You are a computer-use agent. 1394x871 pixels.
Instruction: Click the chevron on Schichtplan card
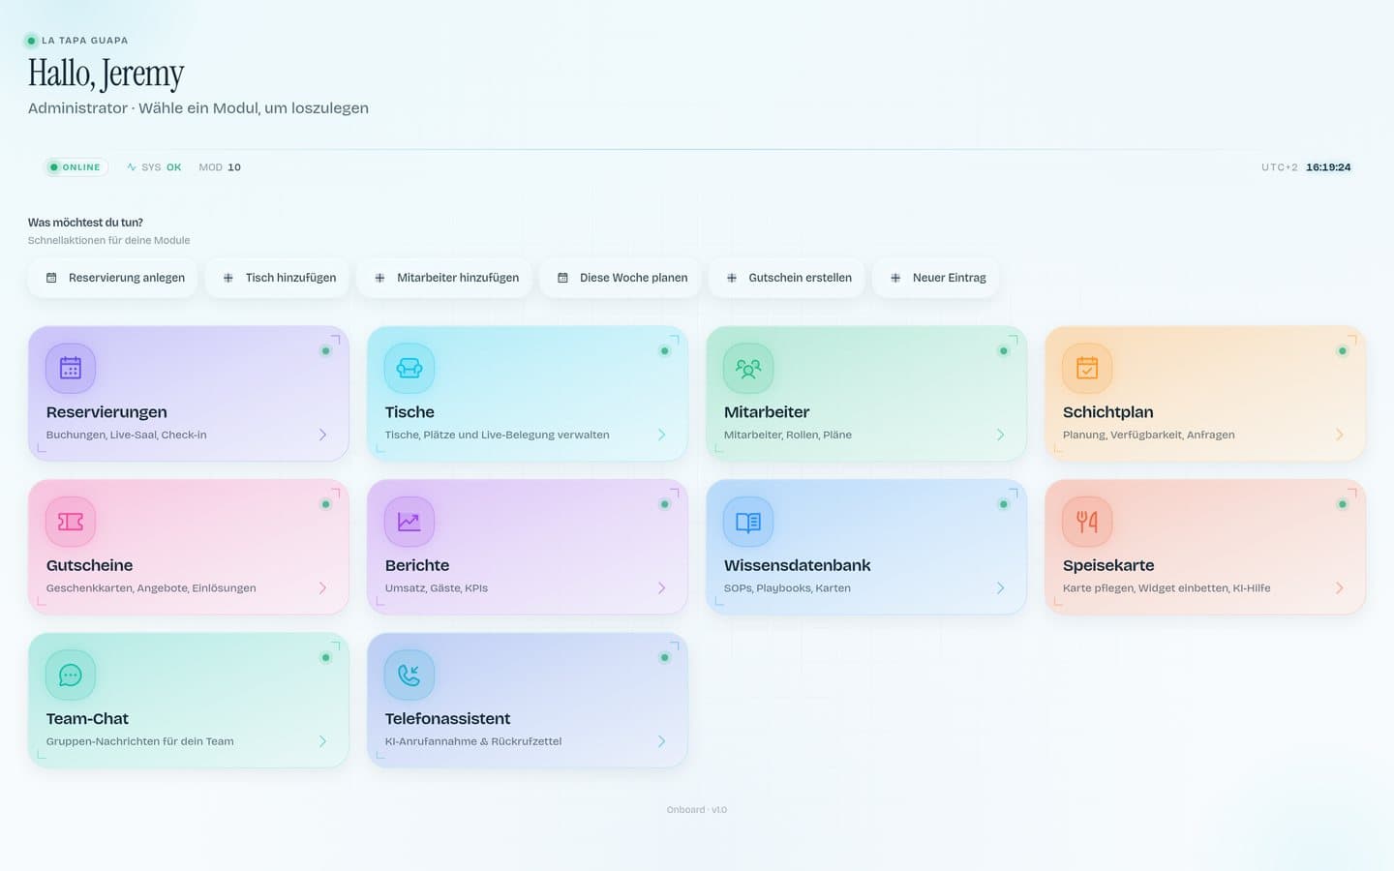coord(1339,435)
